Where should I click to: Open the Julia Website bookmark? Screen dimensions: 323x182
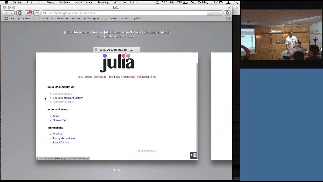[x=26, y=19]
